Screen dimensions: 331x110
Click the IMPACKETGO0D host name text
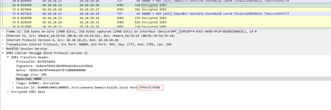tap(150, 87)
